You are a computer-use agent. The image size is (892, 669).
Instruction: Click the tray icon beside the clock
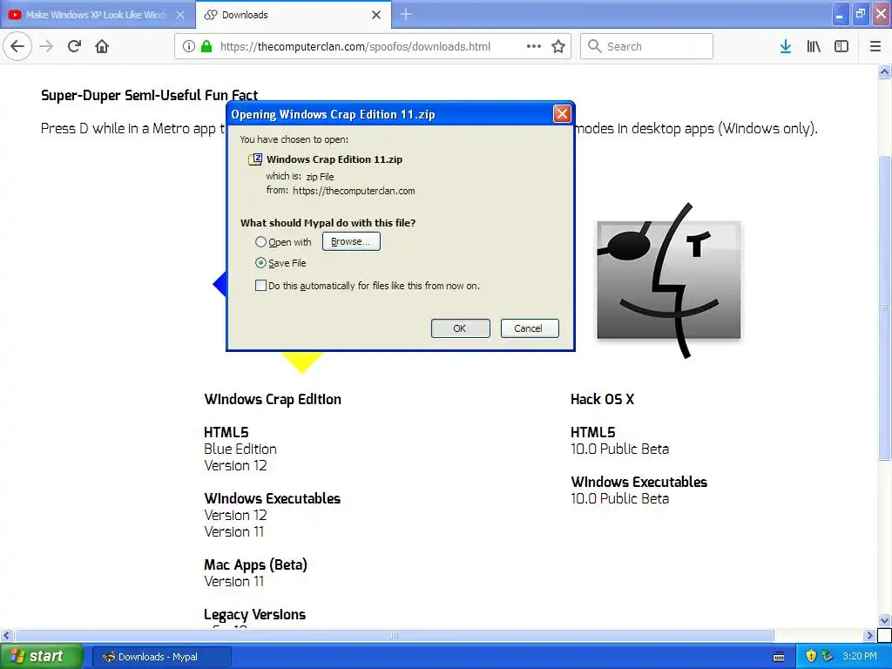(x=828, y=656)
